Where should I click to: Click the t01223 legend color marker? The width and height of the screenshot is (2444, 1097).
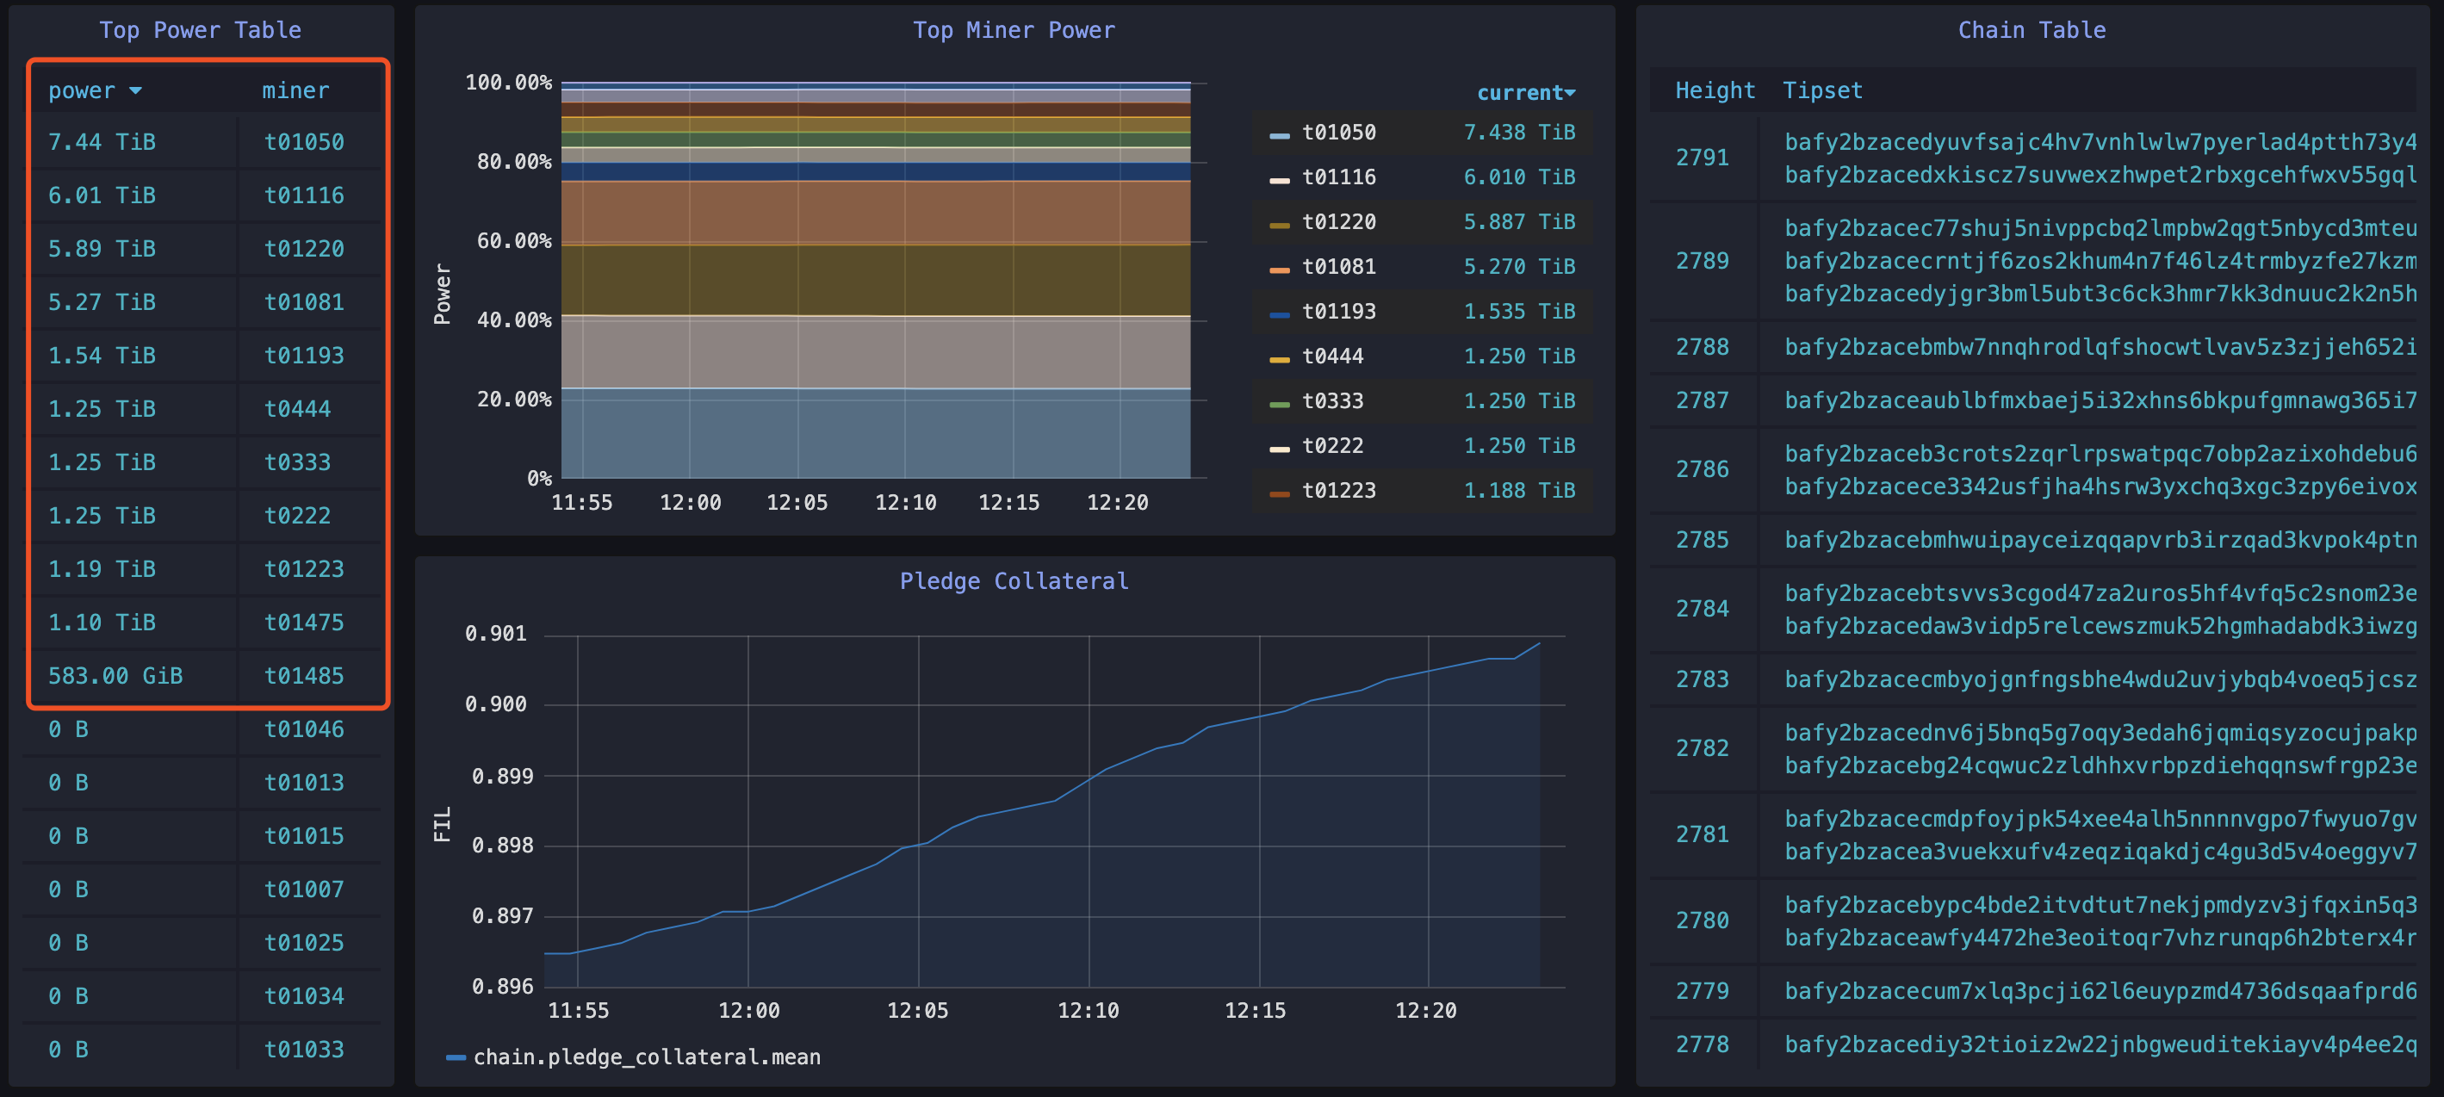(1279, 493)
